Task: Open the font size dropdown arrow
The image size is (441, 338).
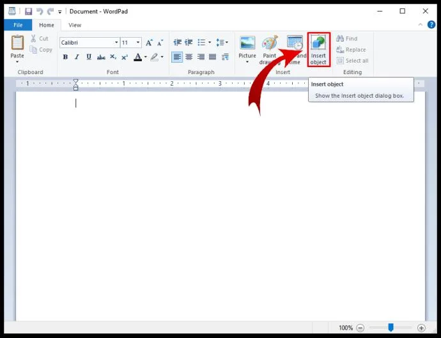Action: [x=138, y=42]
